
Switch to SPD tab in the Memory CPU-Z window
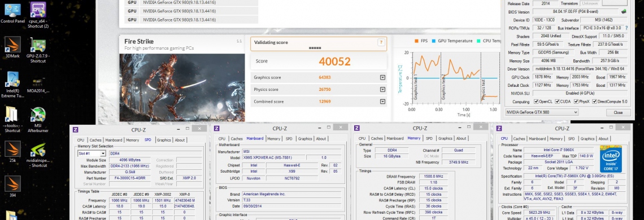[x=429, y=138]
